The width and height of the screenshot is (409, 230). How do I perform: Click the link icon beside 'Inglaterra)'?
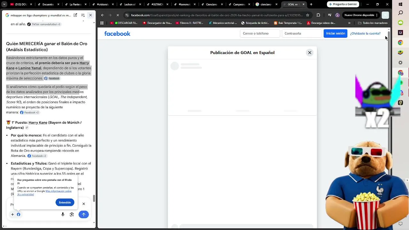coord(27,128)
